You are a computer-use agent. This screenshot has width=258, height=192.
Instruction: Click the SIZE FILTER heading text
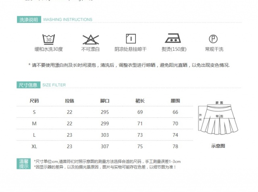(54, 85)
